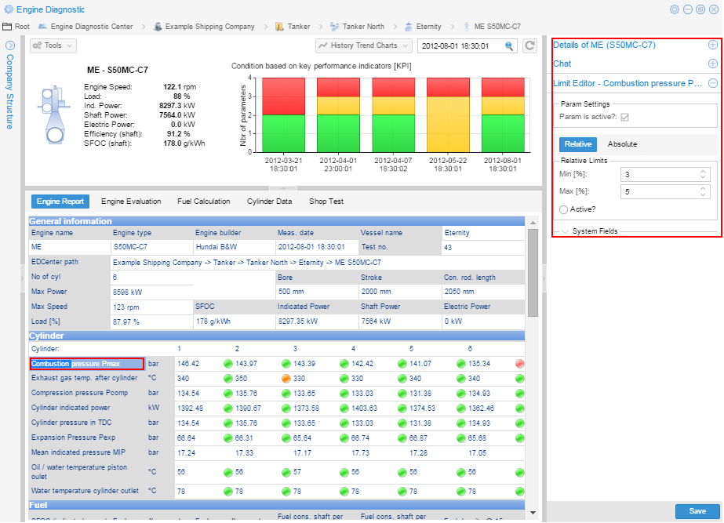This screenshot has width=724, height=523.
Task: Switch to the Fuel Calculation tab
Action: pyautogui.click(x=203, y=202)
